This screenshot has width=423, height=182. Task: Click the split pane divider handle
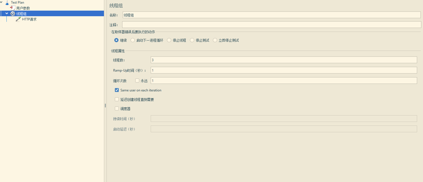click(105, 105)
